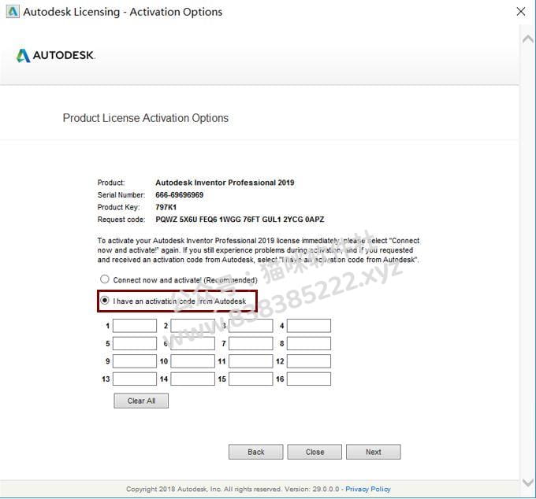The image size is (536, 499).
Task: Click activation code field 12
Action: tap(309, 361)
